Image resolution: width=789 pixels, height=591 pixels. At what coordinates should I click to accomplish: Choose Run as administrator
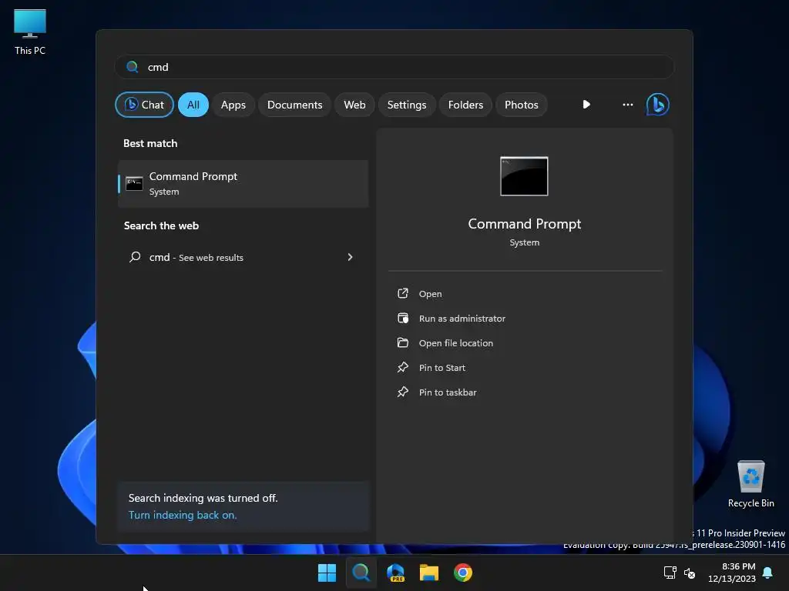tap(462, 318)
